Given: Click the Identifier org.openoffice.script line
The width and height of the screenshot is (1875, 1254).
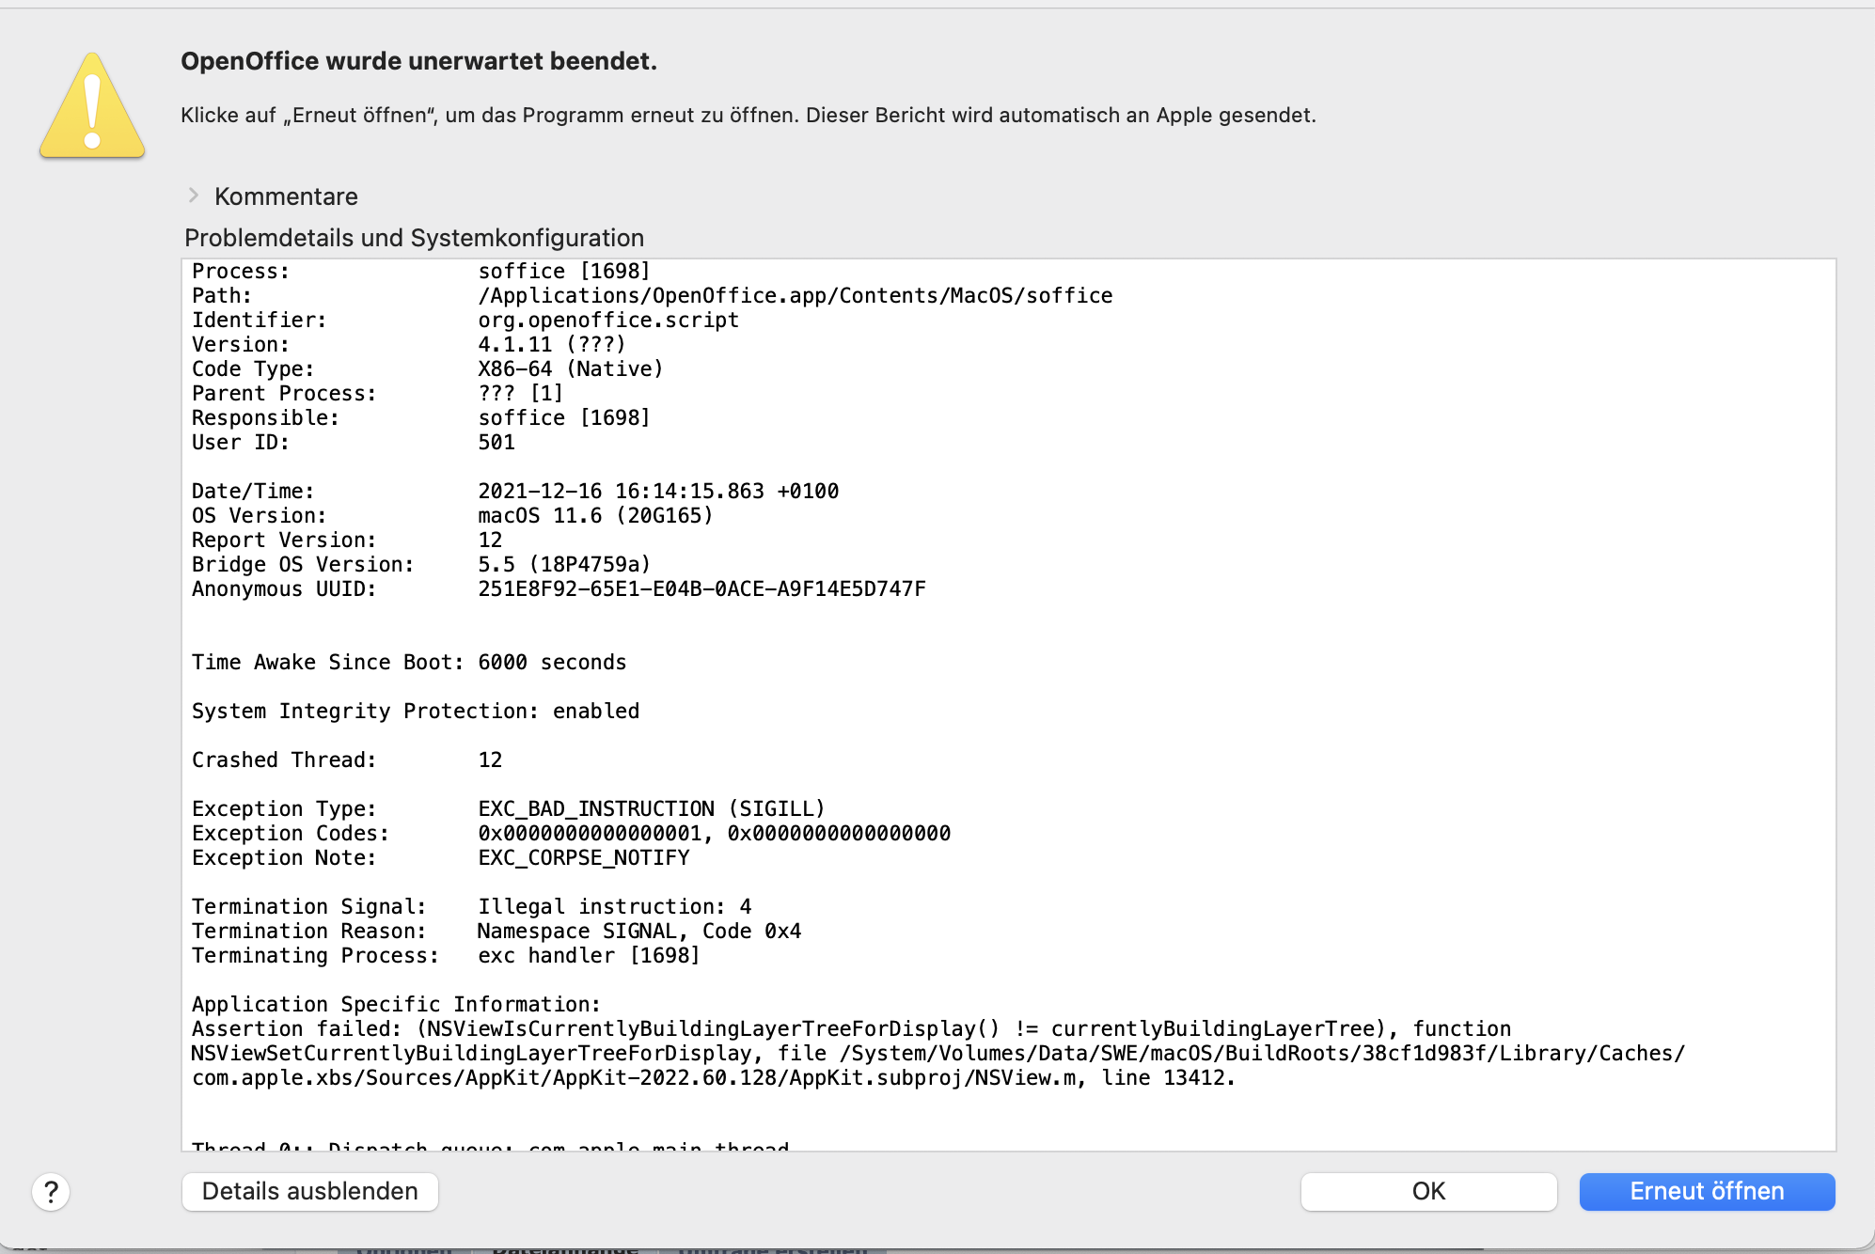Looking at the screenshot, I should click(x=607, y=321).
